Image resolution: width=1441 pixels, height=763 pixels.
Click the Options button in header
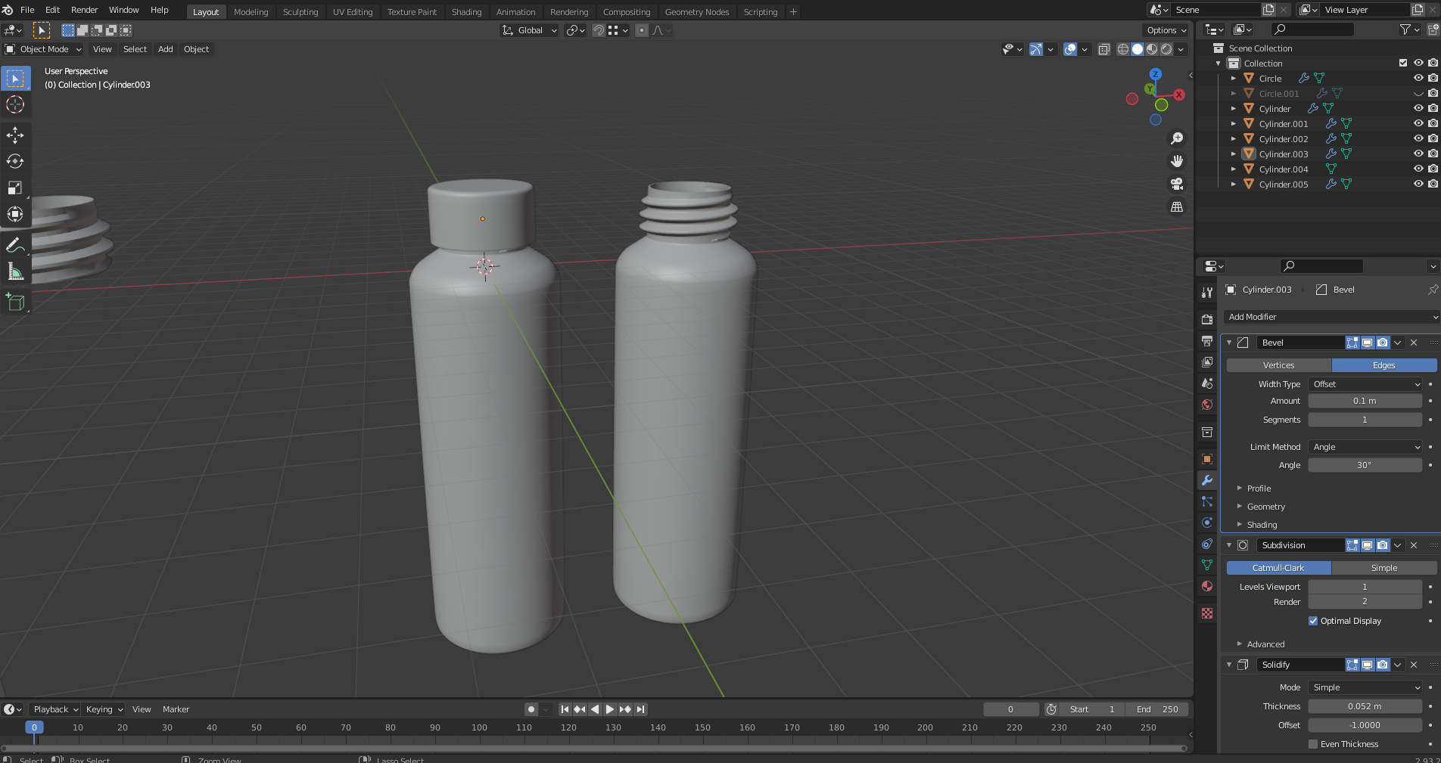(x=1166, y=30)
